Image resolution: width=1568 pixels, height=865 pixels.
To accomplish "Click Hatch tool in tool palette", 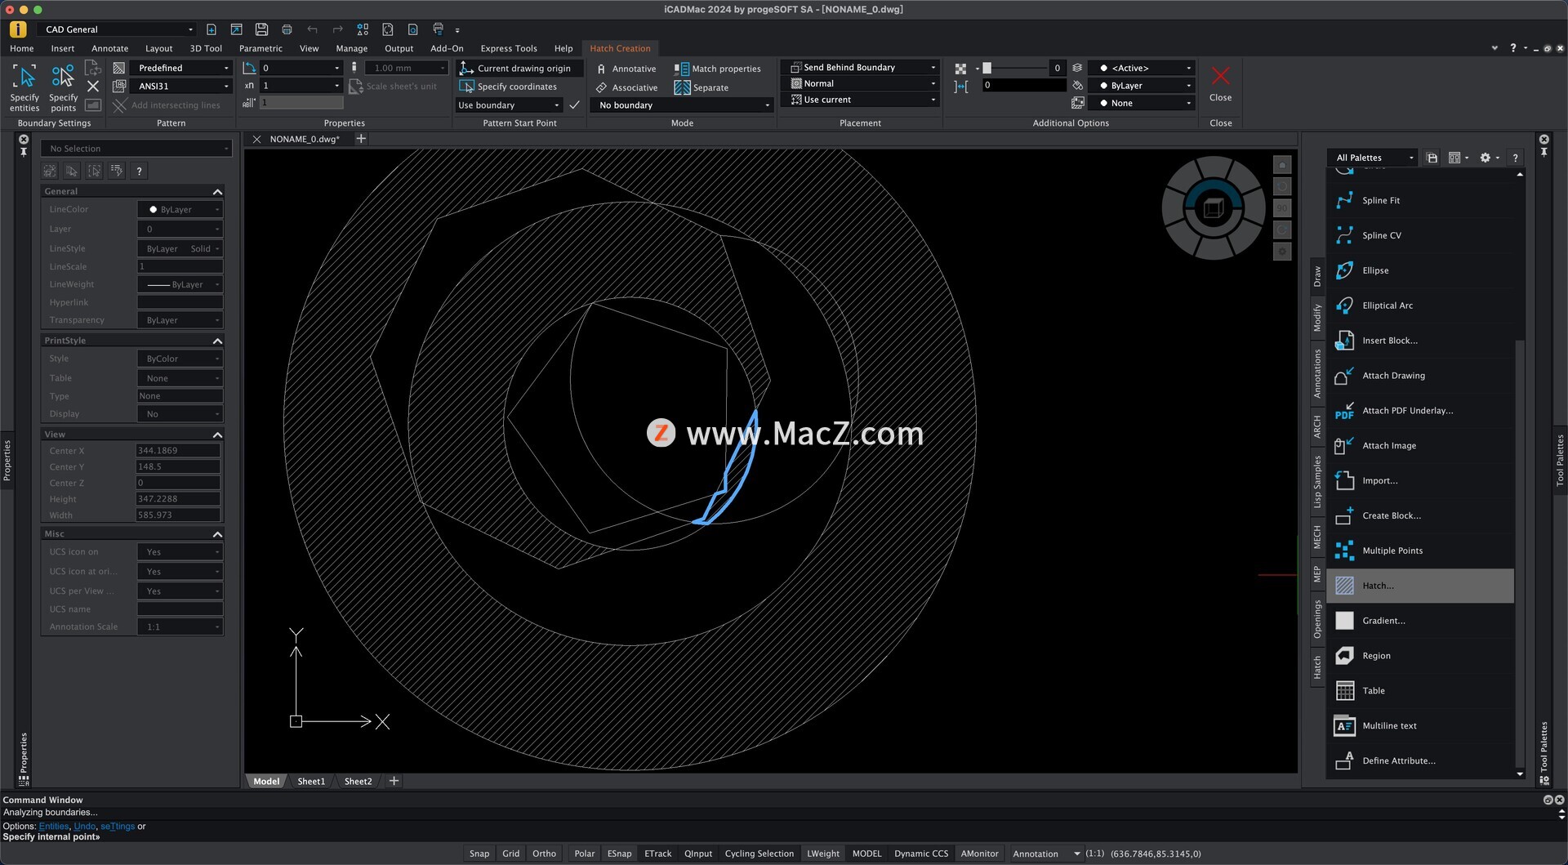I will (x=1419, y=586).
